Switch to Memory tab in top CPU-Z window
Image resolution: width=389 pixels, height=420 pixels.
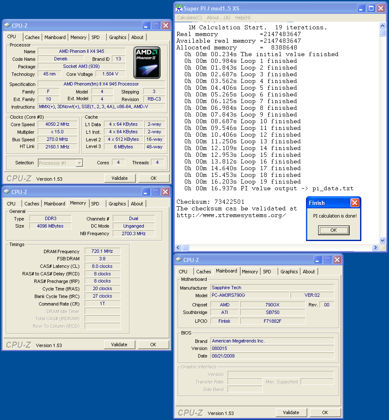coord(78,37)
